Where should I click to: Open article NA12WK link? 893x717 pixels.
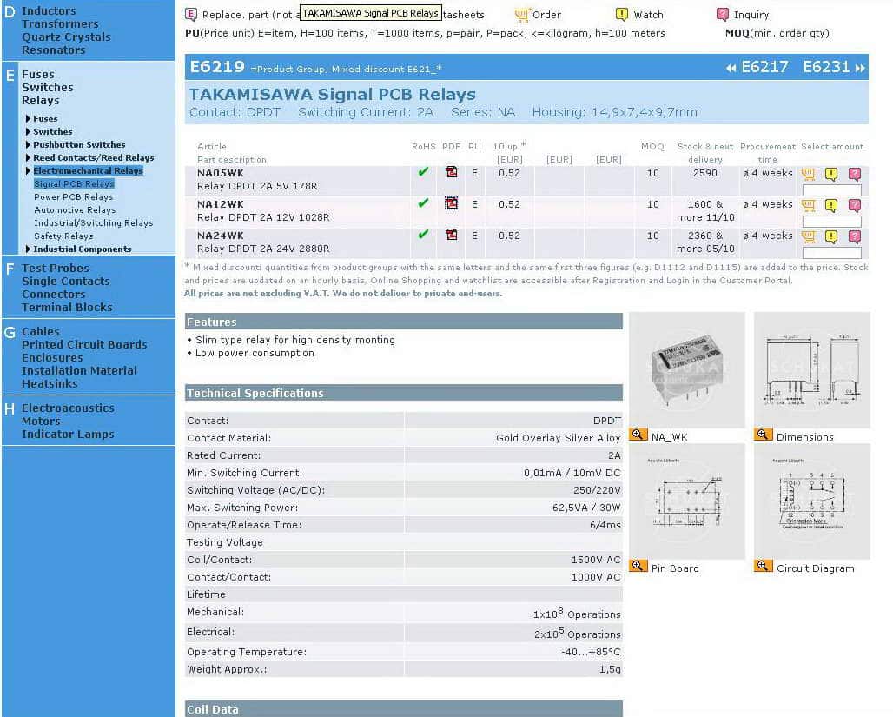pyautogui.click(x=221, y=204)
